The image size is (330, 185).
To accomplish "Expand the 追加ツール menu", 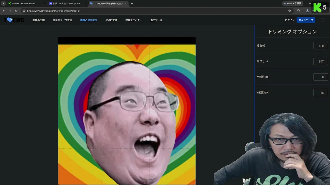I will pyautogui.click(x=158, y=20).
